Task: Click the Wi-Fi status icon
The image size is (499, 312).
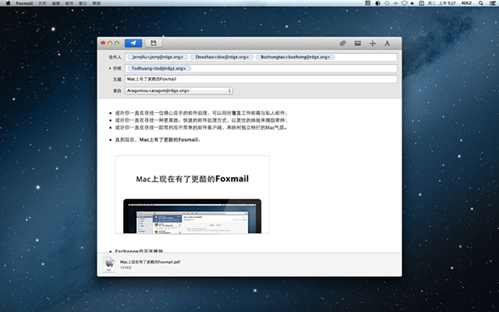Action: coord(404,3)
